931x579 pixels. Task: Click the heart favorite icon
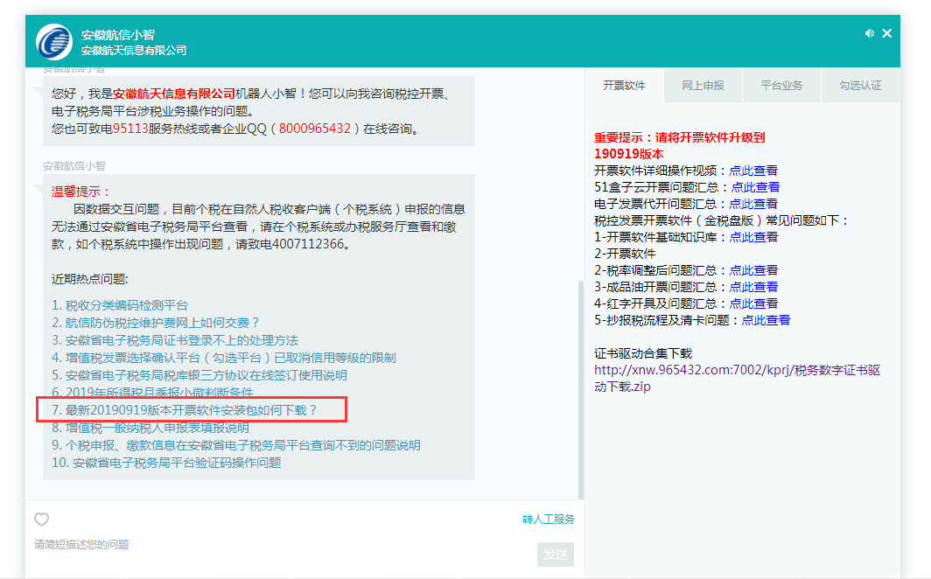(42, 519)
